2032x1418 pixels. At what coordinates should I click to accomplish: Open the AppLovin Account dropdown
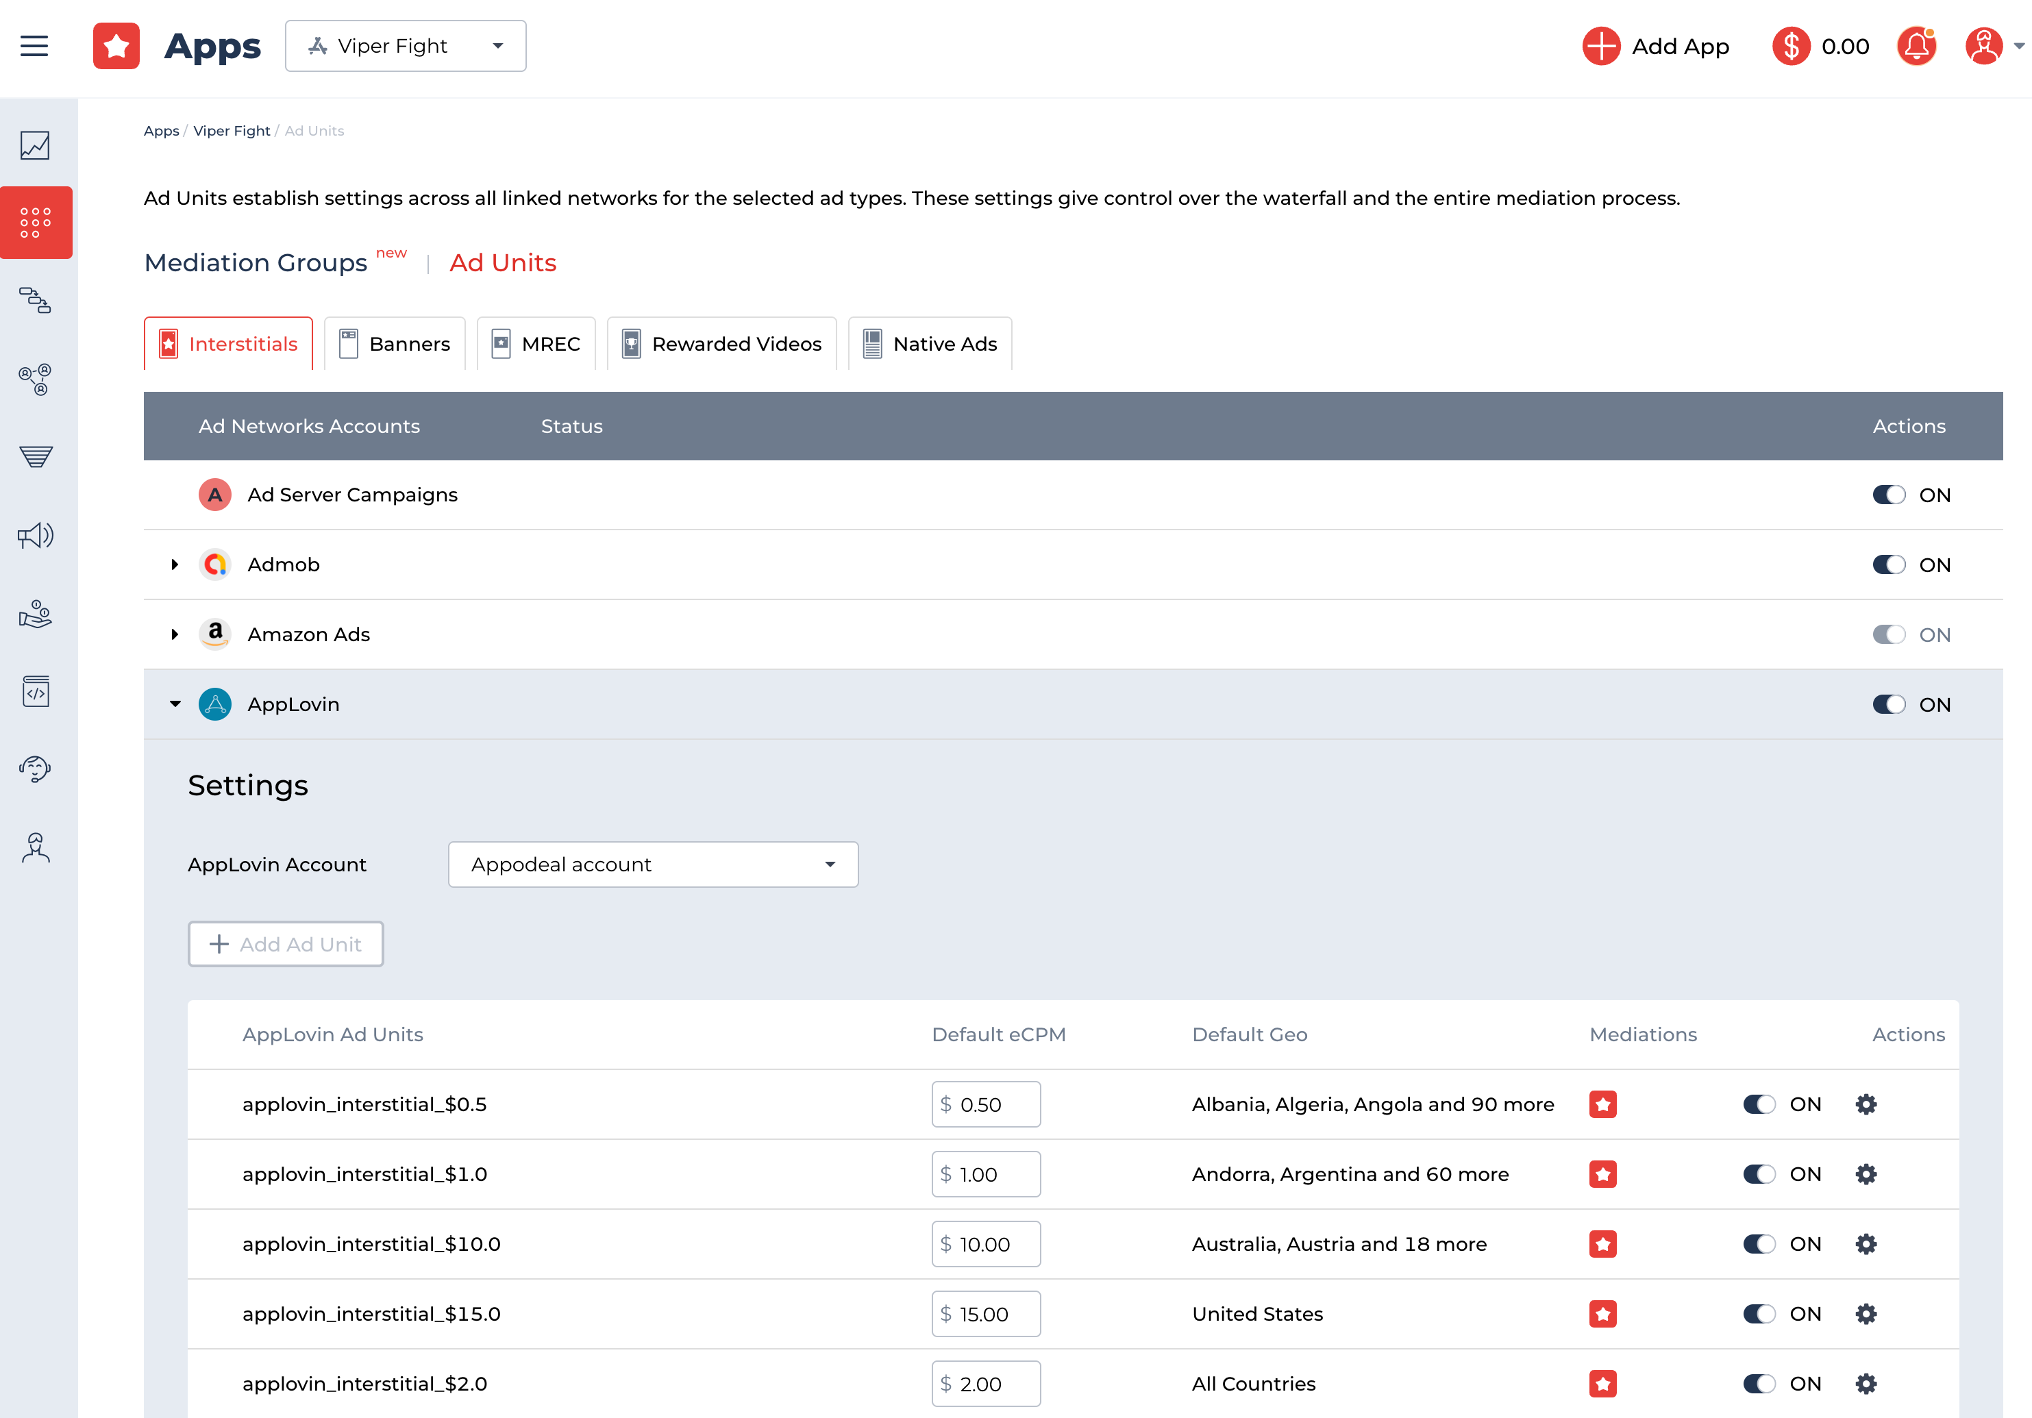click(x=652, y=865)
